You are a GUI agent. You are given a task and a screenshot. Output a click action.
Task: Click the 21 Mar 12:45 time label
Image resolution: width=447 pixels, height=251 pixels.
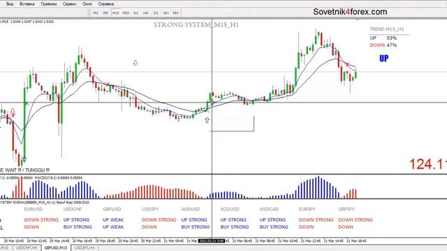click(x=311, y=241)
